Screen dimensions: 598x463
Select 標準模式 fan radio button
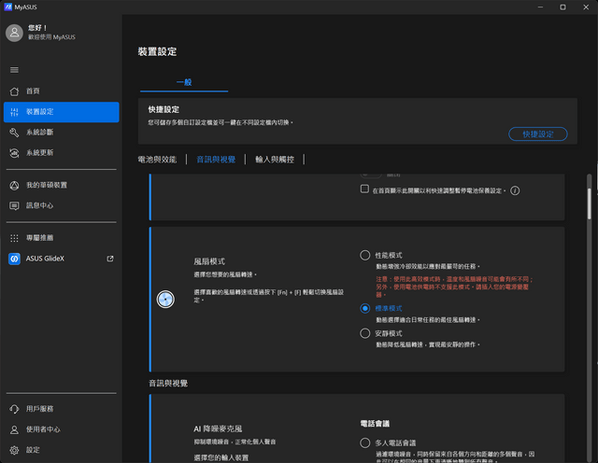(x=365, y=308)
